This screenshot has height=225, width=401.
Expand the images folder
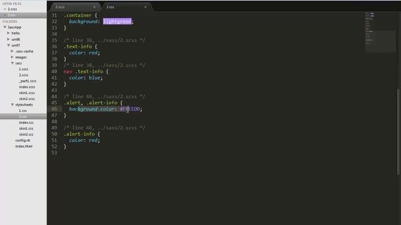coord(12,57)
